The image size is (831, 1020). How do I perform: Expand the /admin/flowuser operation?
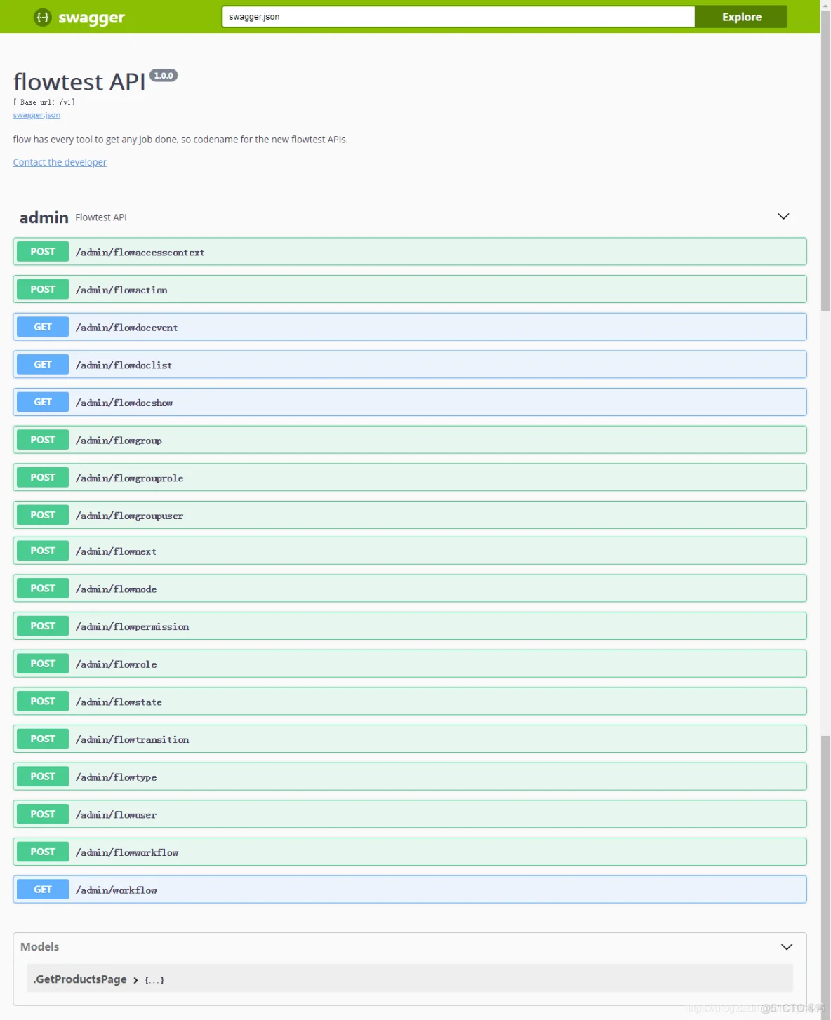[x=411, y=814]
